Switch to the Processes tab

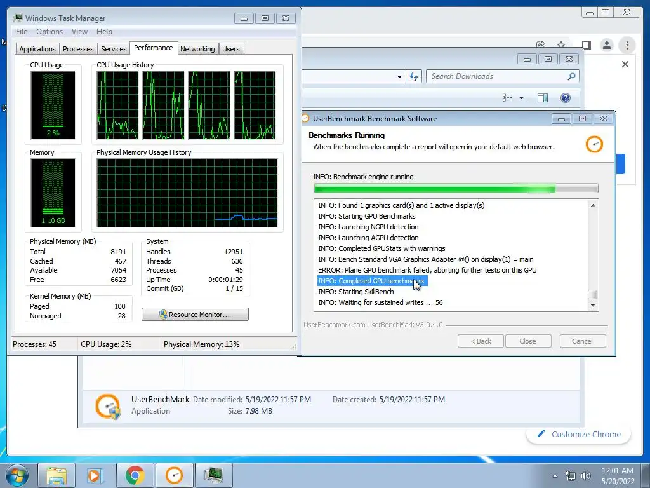(x=78, y=49)
